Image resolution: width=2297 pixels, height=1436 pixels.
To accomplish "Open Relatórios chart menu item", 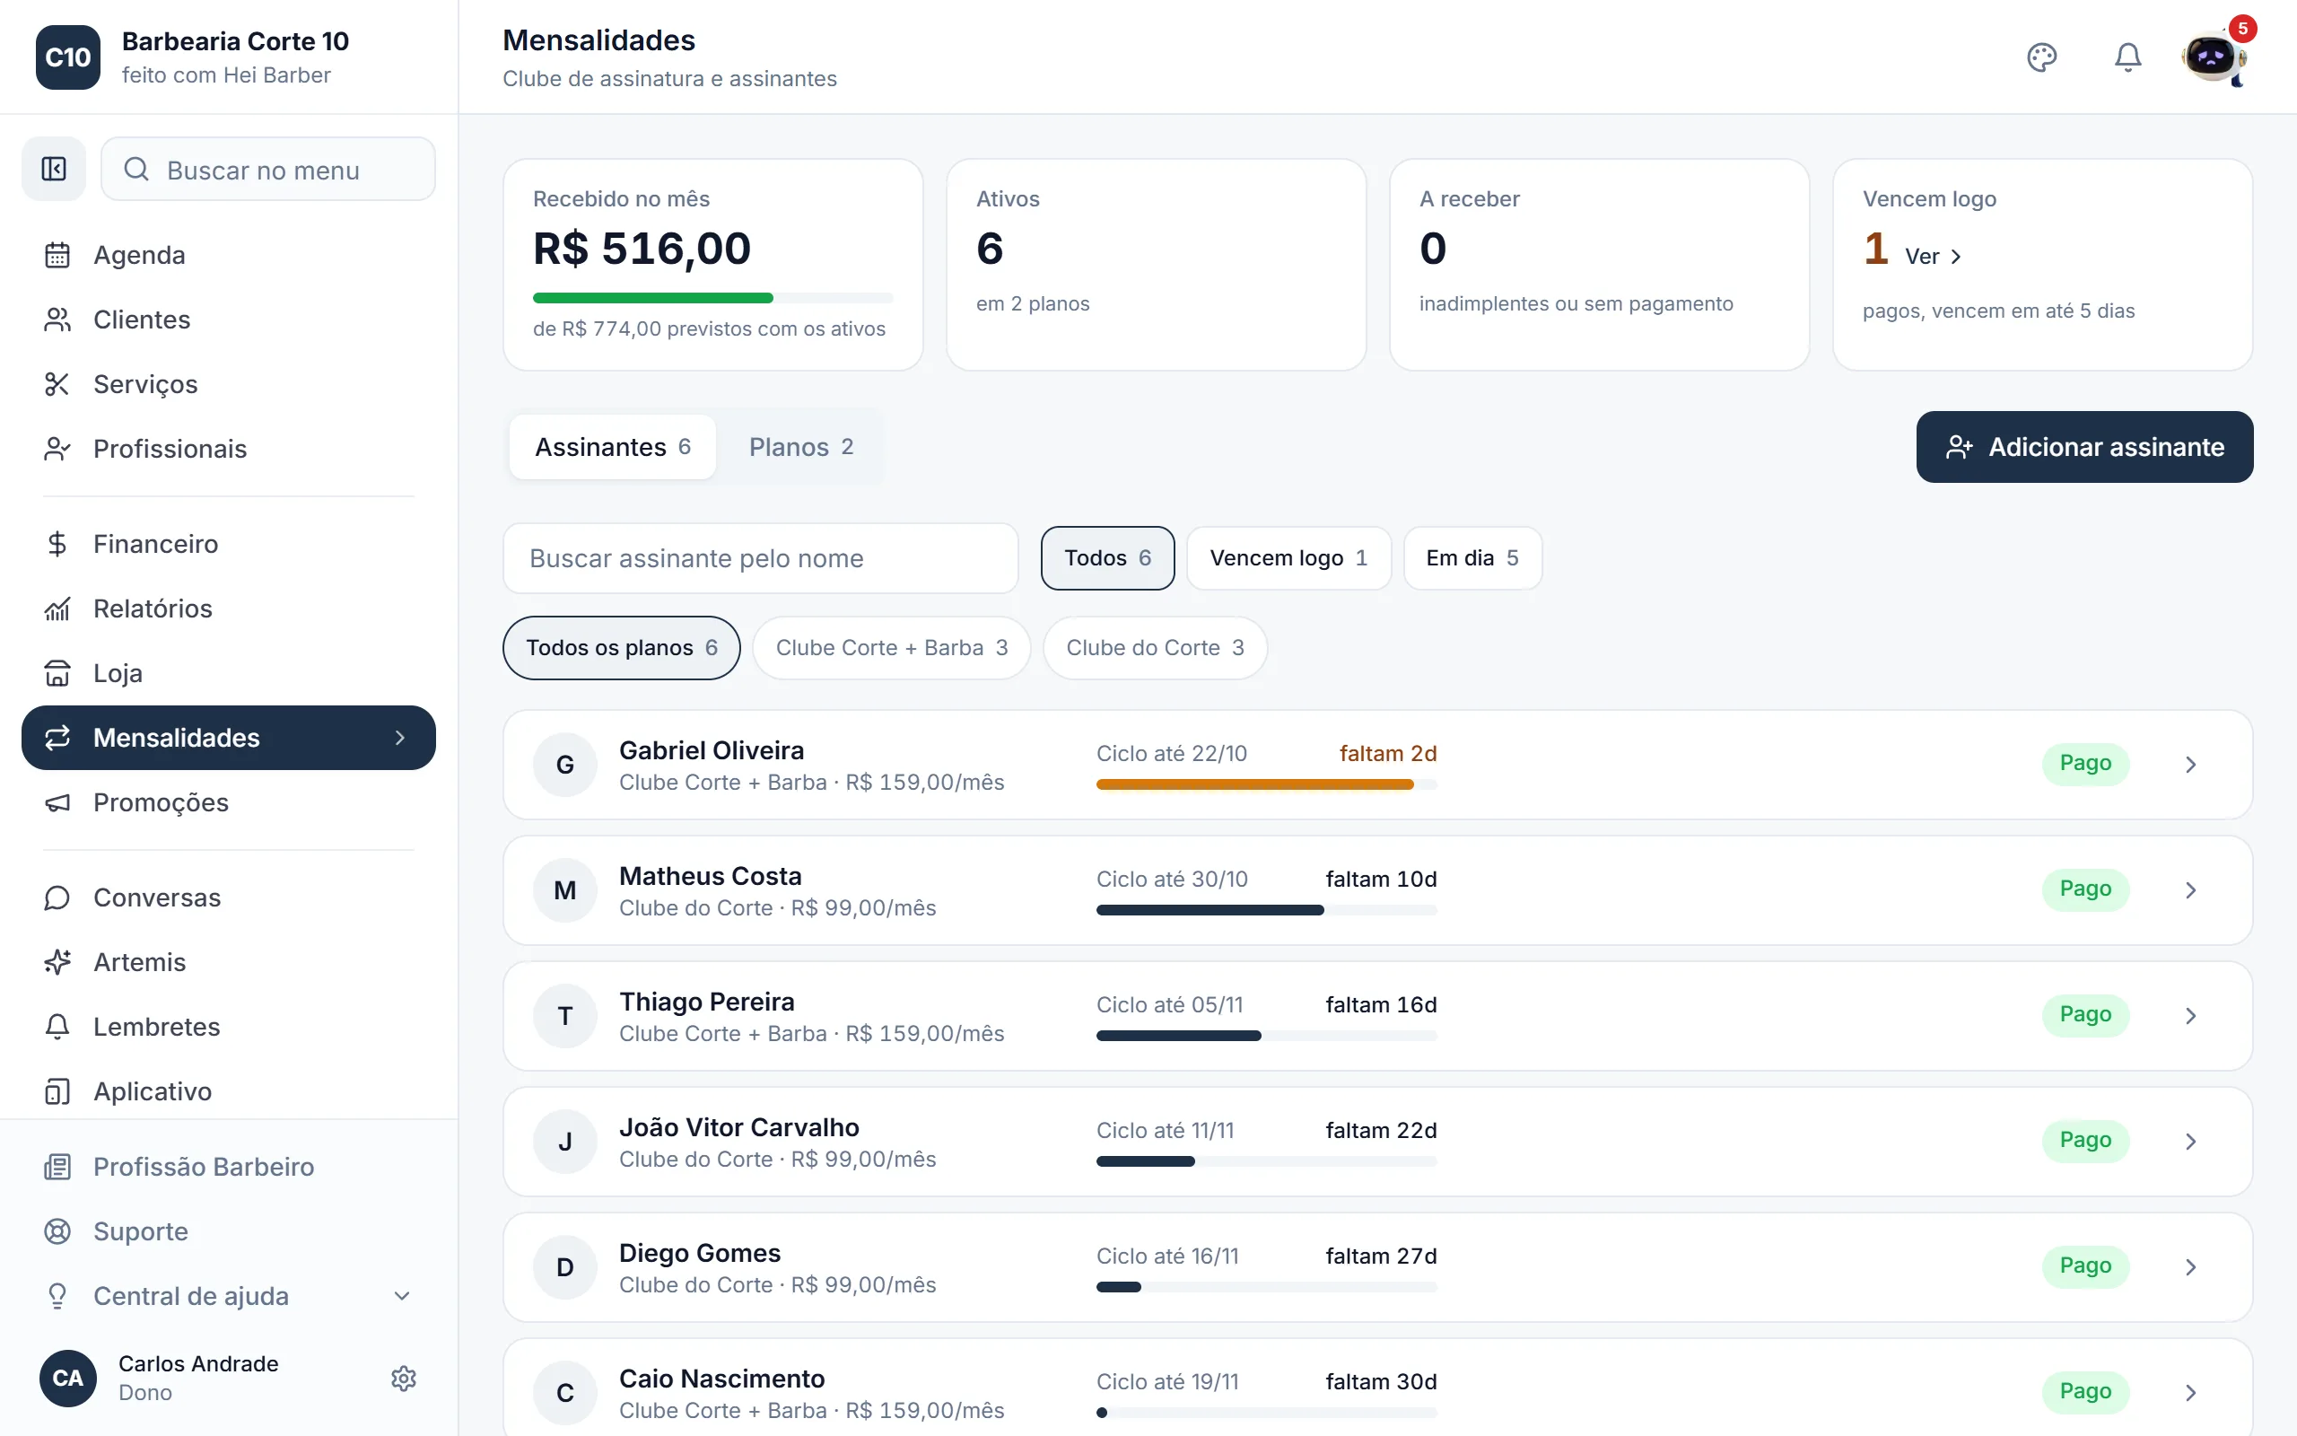I will pos(228,608).
